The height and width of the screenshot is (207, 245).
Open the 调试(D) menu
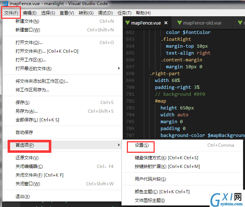pos(105,13)
